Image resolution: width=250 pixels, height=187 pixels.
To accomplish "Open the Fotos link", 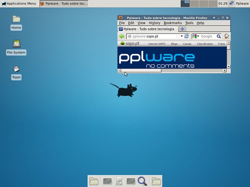I will coord(221,44).
